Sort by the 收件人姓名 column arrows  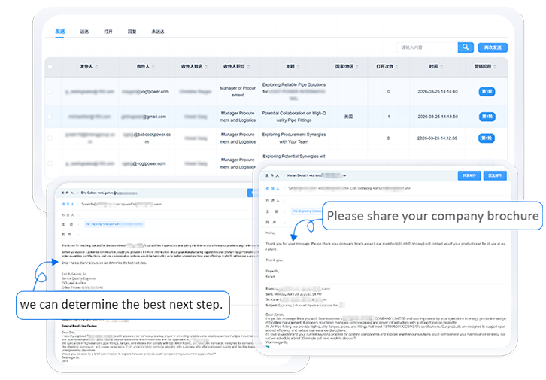point(206,66)
